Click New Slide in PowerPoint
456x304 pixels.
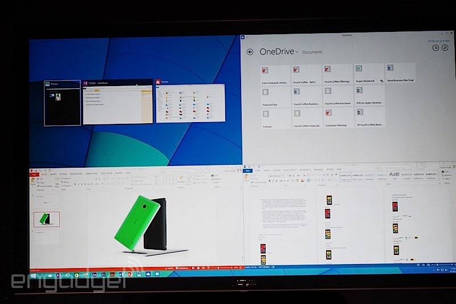click(x=58, y=183)
